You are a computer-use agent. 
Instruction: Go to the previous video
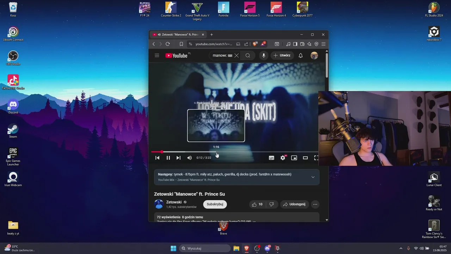(157, 158)
